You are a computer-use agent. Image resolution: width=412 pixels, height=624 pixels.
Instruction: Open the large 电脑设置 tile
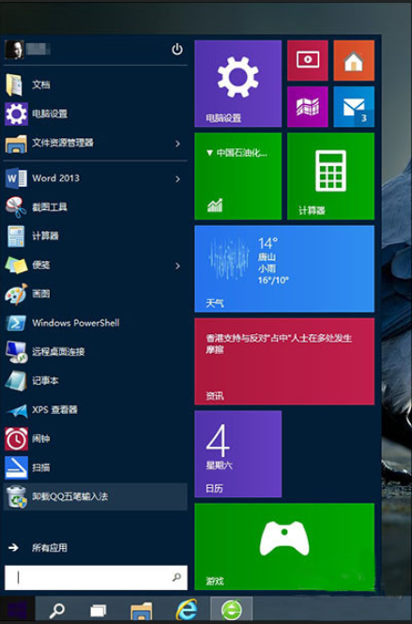point(238,84)
